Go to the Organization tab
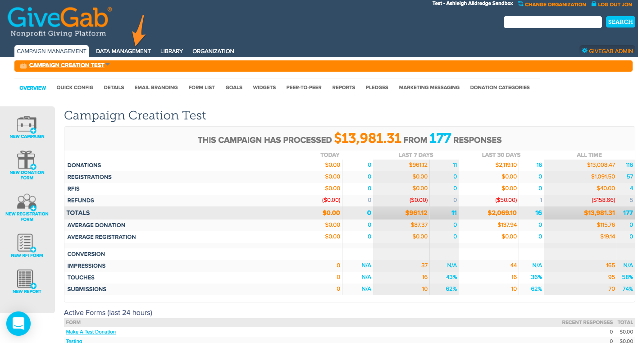 213,51
